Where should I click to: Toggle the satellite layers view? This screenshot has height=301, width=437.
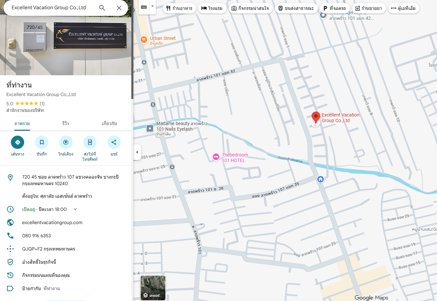tap(153, 288)
